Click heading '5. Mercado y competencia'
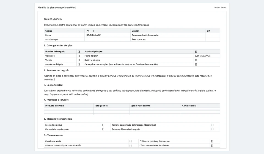264x154 pixels. [58, 119]
